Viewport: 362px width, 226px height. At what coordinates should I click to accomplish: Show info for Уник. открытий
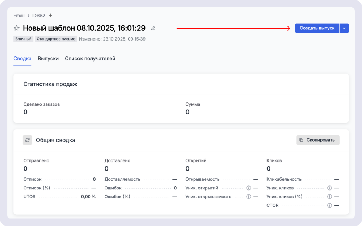248,188
